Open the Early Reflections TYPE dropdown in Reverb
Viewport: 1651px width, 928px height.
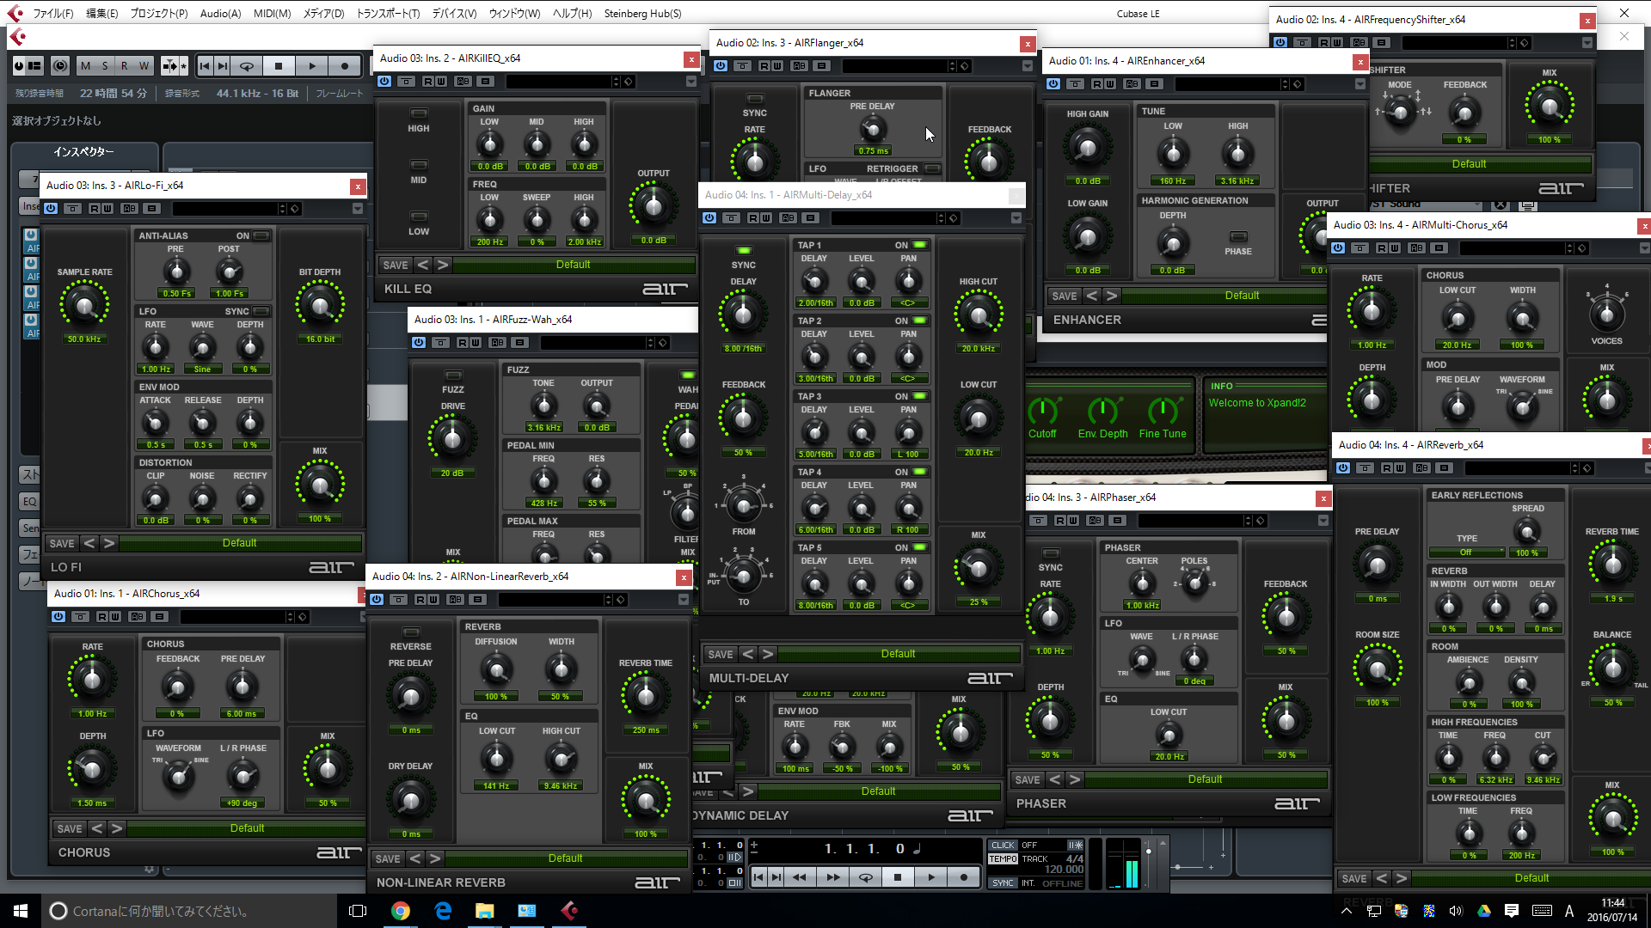[x=1467, y=553]
